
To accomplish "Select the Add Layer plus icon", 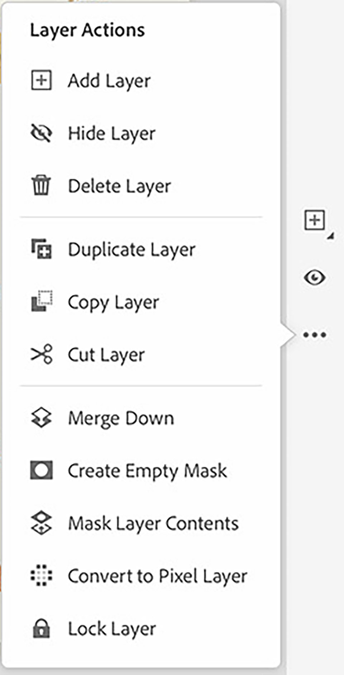I will pyautogui.click(x=42, y=80).
